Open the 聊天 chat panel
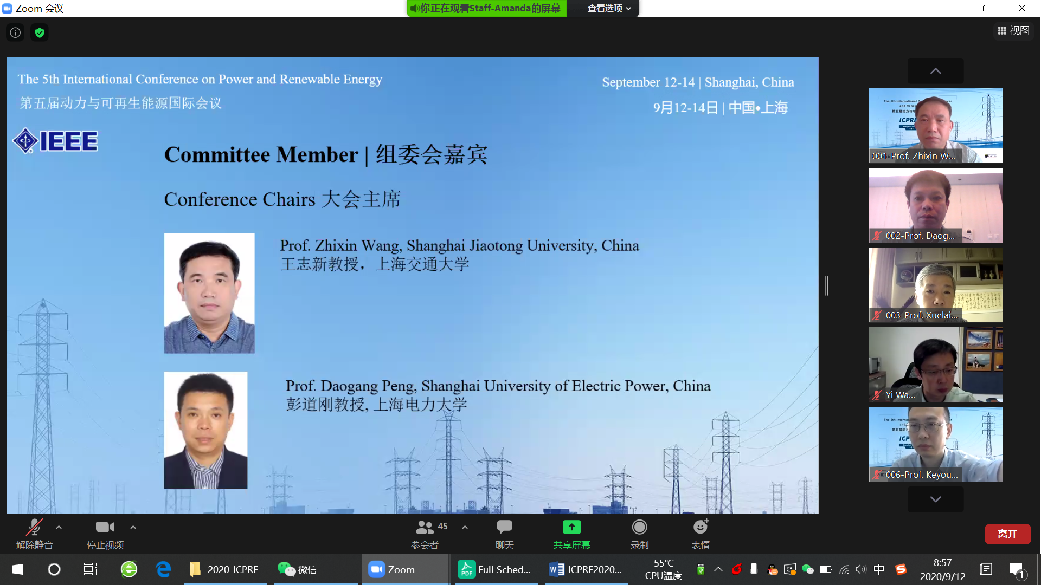Viewport: 1041px width, 585px height. 504,528
